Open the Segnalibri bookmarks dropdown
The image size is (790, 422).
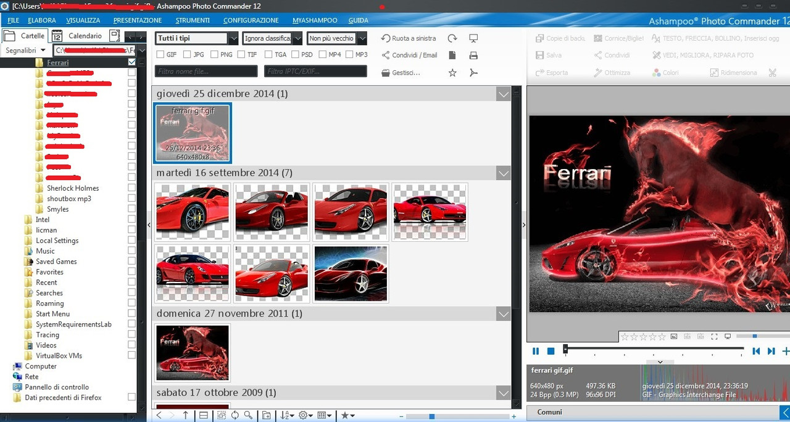(x=25, y=50)
